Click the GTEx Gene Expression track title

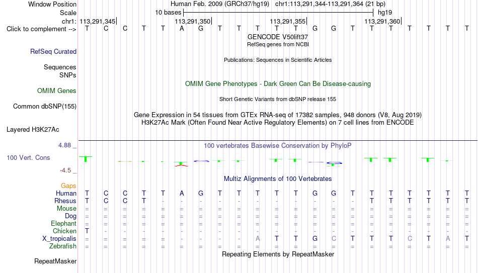(278, 115)
